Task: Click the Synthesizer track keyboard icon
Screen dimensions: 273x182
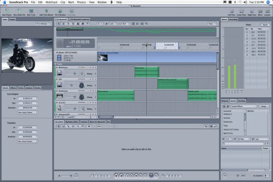Action: (x=60, y=96)
